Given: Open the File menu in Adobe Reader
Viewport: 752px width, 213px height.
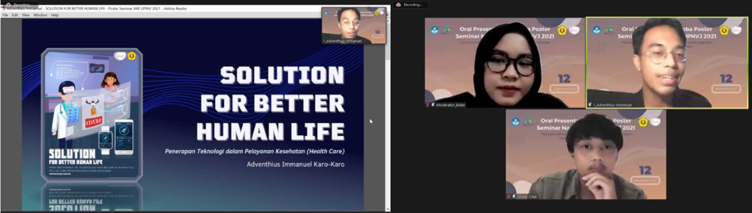Looking at the screenshot, I should pyautogui.click(x=6, y=15).
